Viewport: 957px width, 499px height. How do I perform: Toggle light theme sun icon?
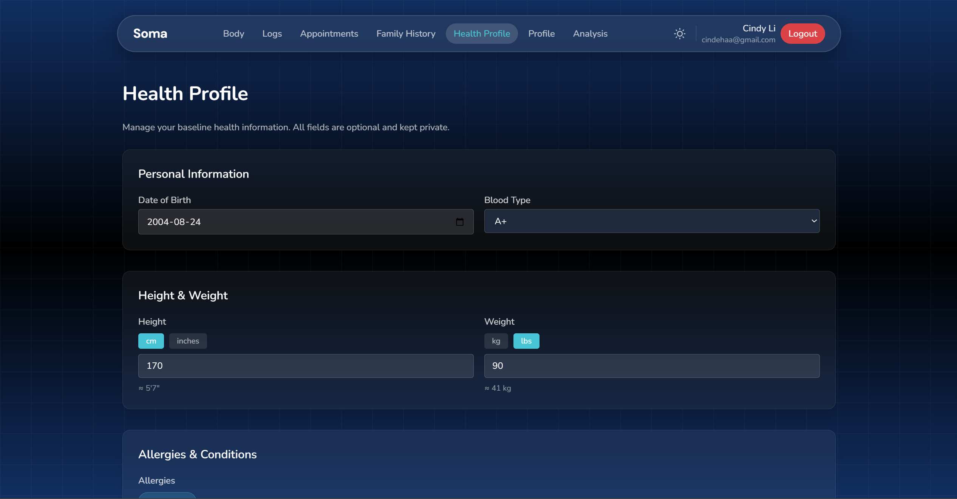[679, 34]
